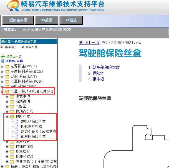
Task: Click the 菜单折叠 collapse-all icon
Action: (x=22, y=47)
